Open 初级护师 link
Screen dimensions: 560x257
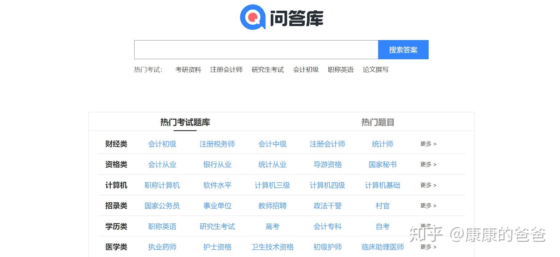pyautogui.click(x=328, y=247)
